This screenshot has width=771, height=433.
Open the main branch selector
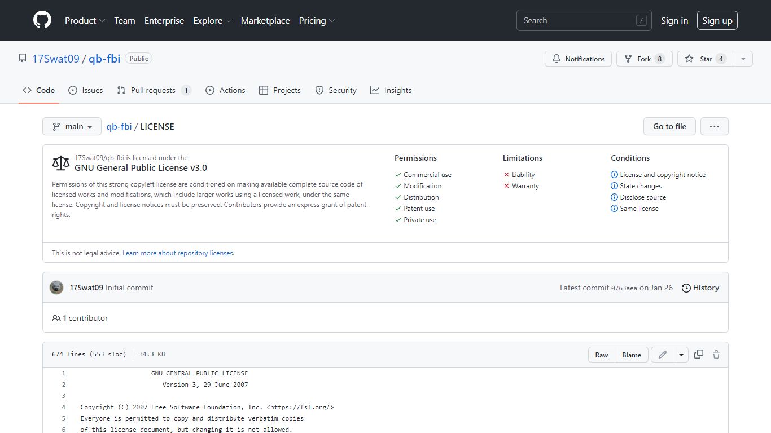click(72, 126)
